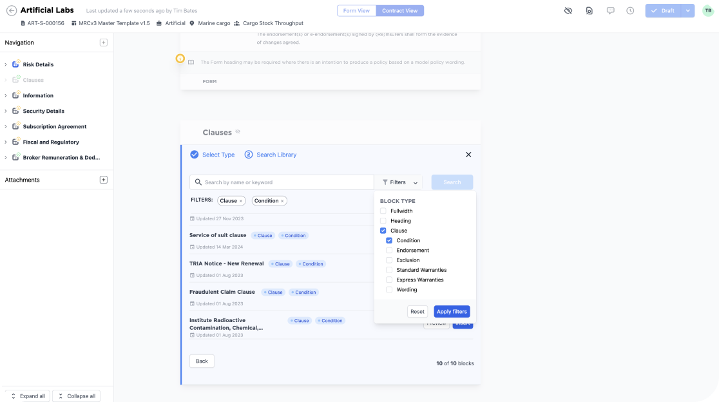719x402 pixels.
Task: Remove the Clause filter chip
Action: [x=241, y=201]
